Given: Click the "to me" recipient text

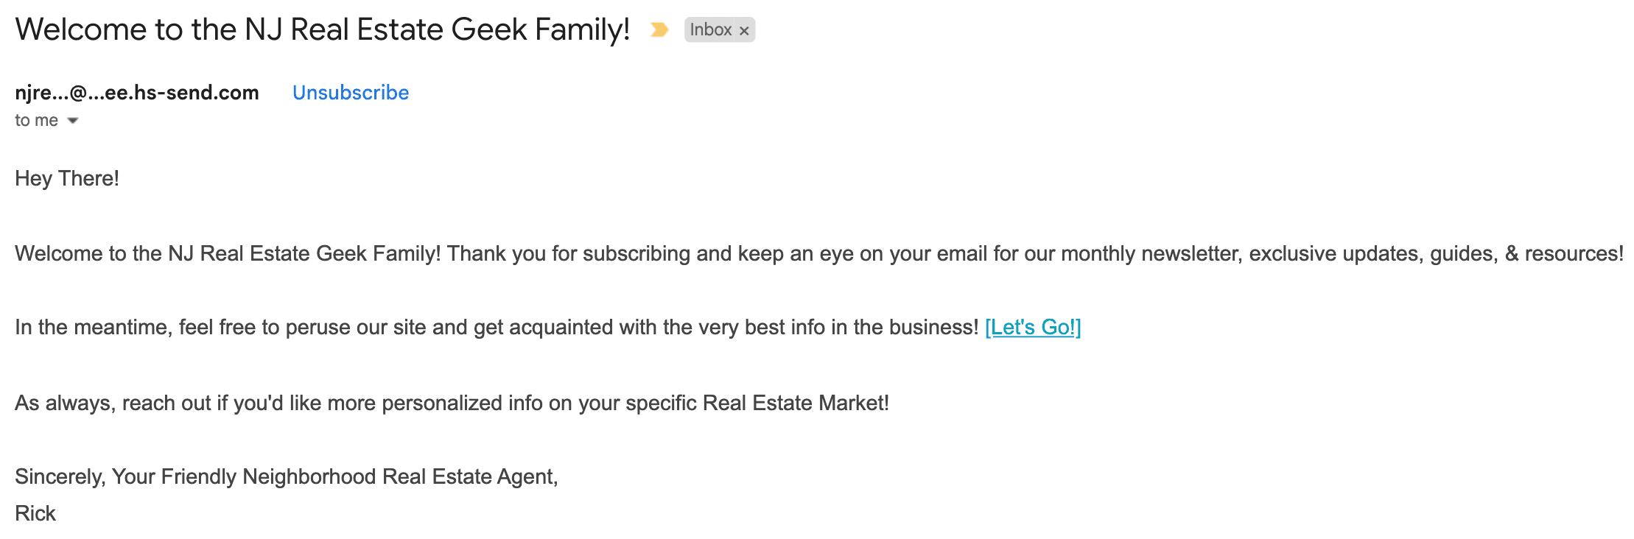Looking at the screenshot, I should click(36, 121).
